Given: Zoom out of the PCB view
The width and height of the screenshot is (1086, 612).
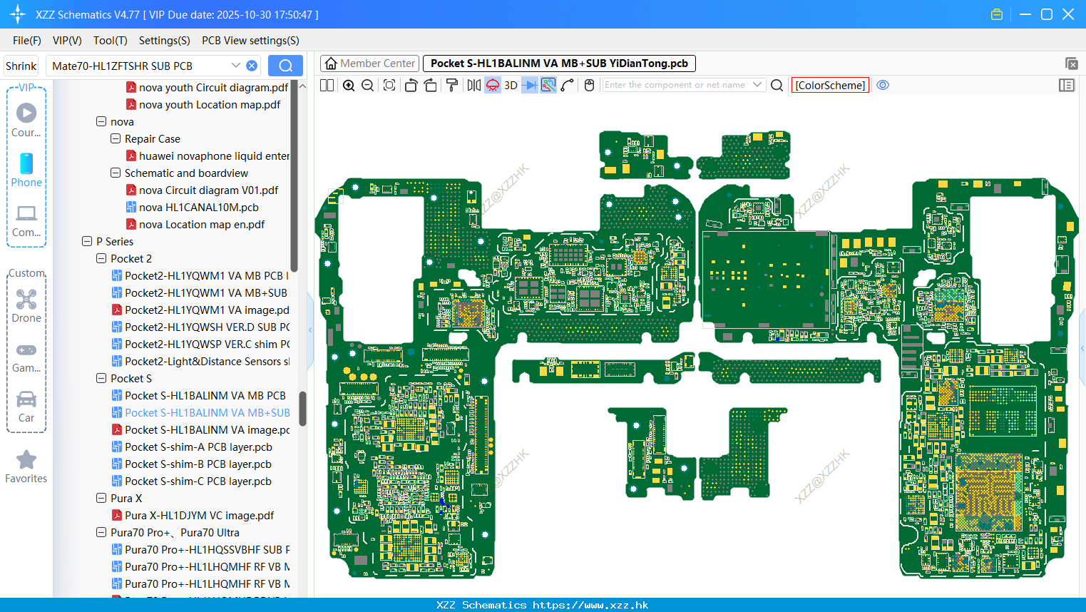Looking at the screenshot, I should click(368, 86).
